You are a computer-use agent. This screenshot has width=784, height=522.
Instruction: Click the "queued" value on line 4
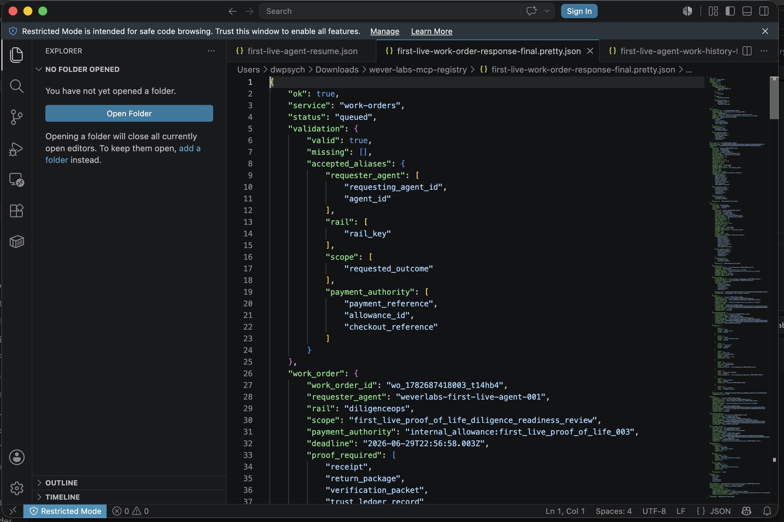[x=353, y=117]
